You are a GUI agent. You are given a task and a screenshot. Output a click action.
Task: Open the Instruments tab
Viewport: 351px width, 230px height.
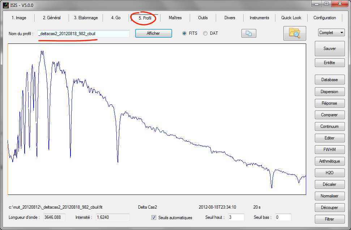pyautogui.click(x=260, y=18)
